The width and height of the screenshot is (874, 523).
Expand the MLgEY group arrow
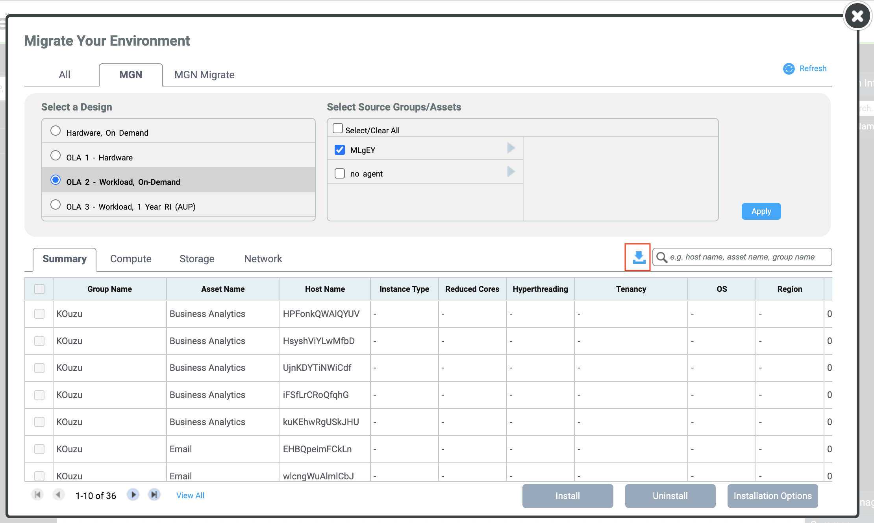(x=511, y=148)
